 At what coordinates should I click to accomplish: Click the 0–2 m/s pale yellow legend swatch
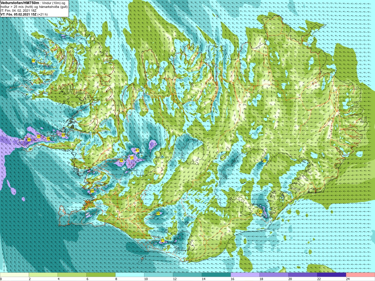[x=14, y=275]
